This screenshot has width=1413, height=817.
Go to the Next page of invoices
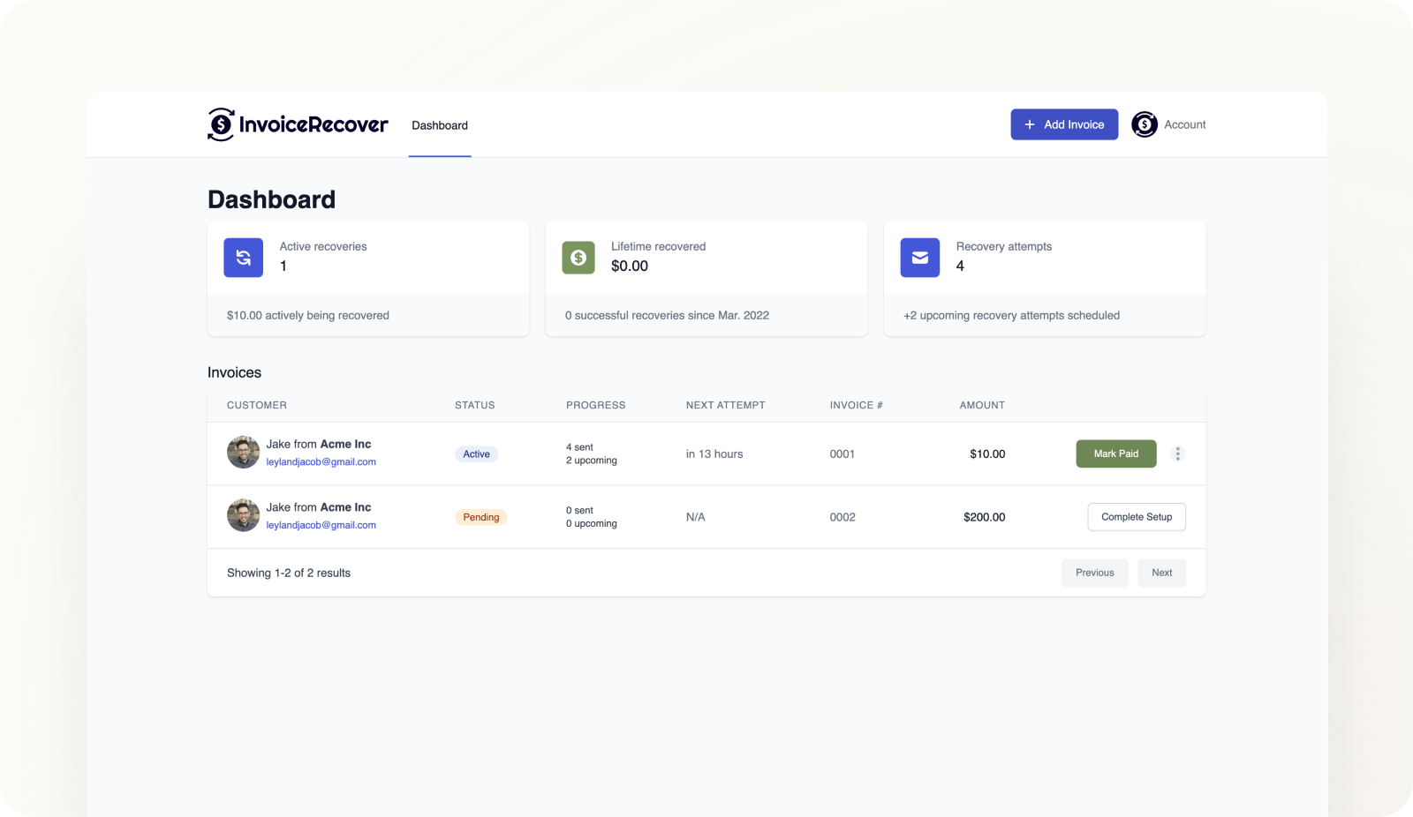pyautogui.click(x=1162, y=573)
